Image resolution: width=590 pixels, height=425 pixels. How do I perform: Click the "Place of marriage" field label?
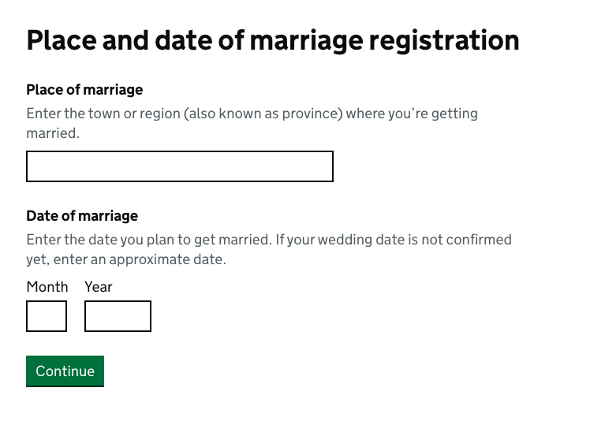pyautogui.click(x=84, y=90)
